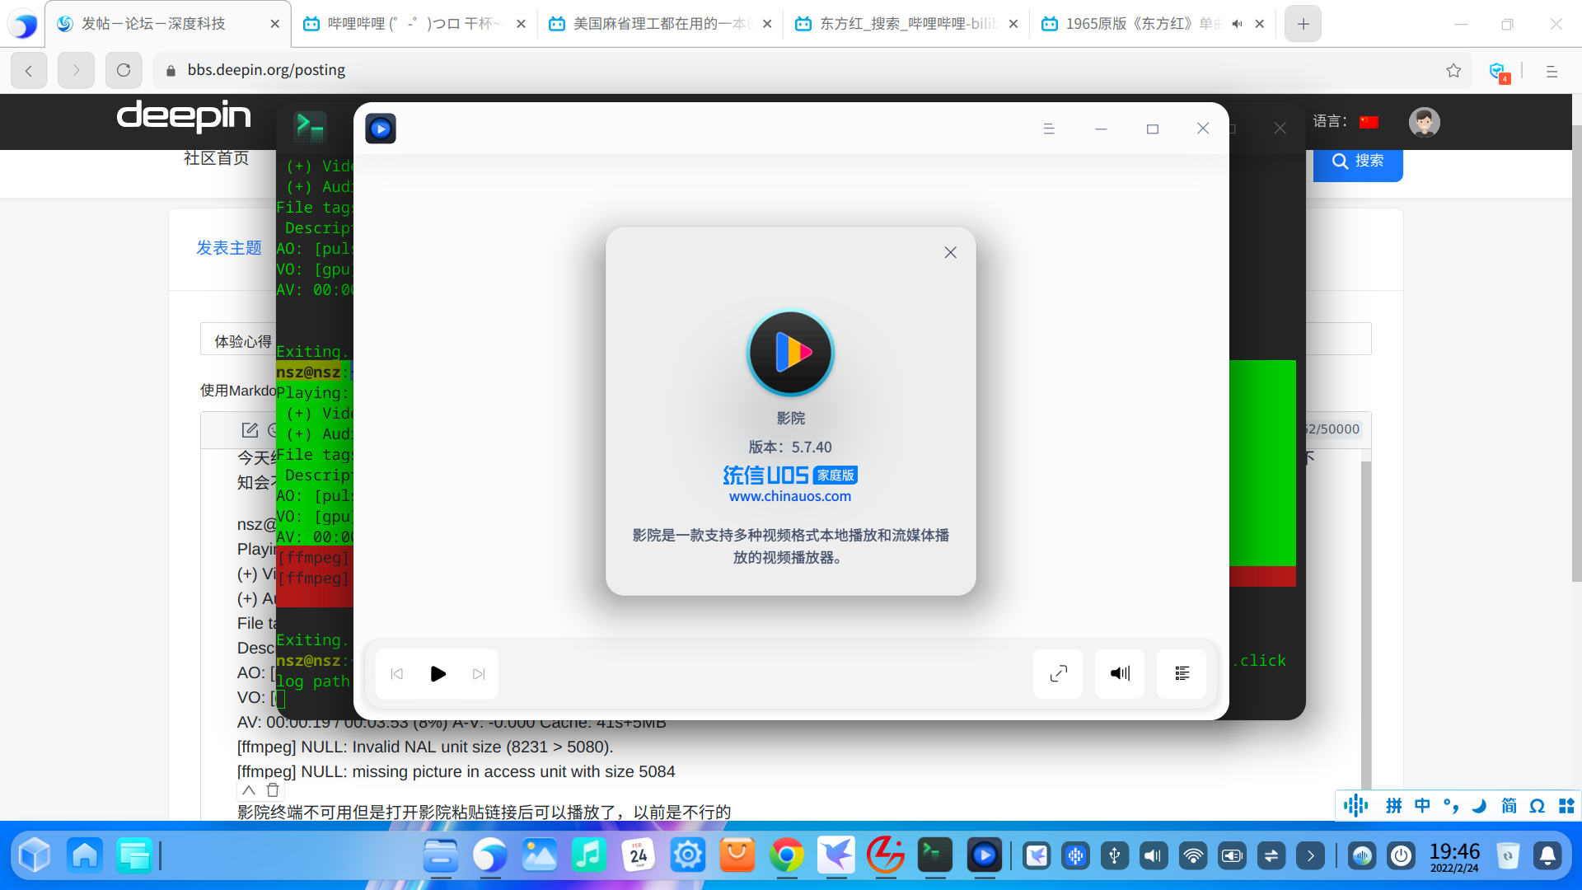Open user avatar menu
The height and width of the screenshot is (890, 1582).
pos(1424,122)
